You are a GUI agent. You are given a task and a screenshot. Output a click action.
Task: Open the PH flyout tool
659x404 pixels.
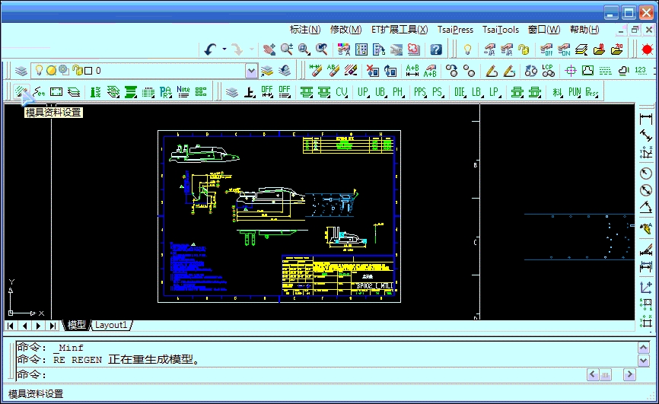pyautogui.click(x=398, y=91)
